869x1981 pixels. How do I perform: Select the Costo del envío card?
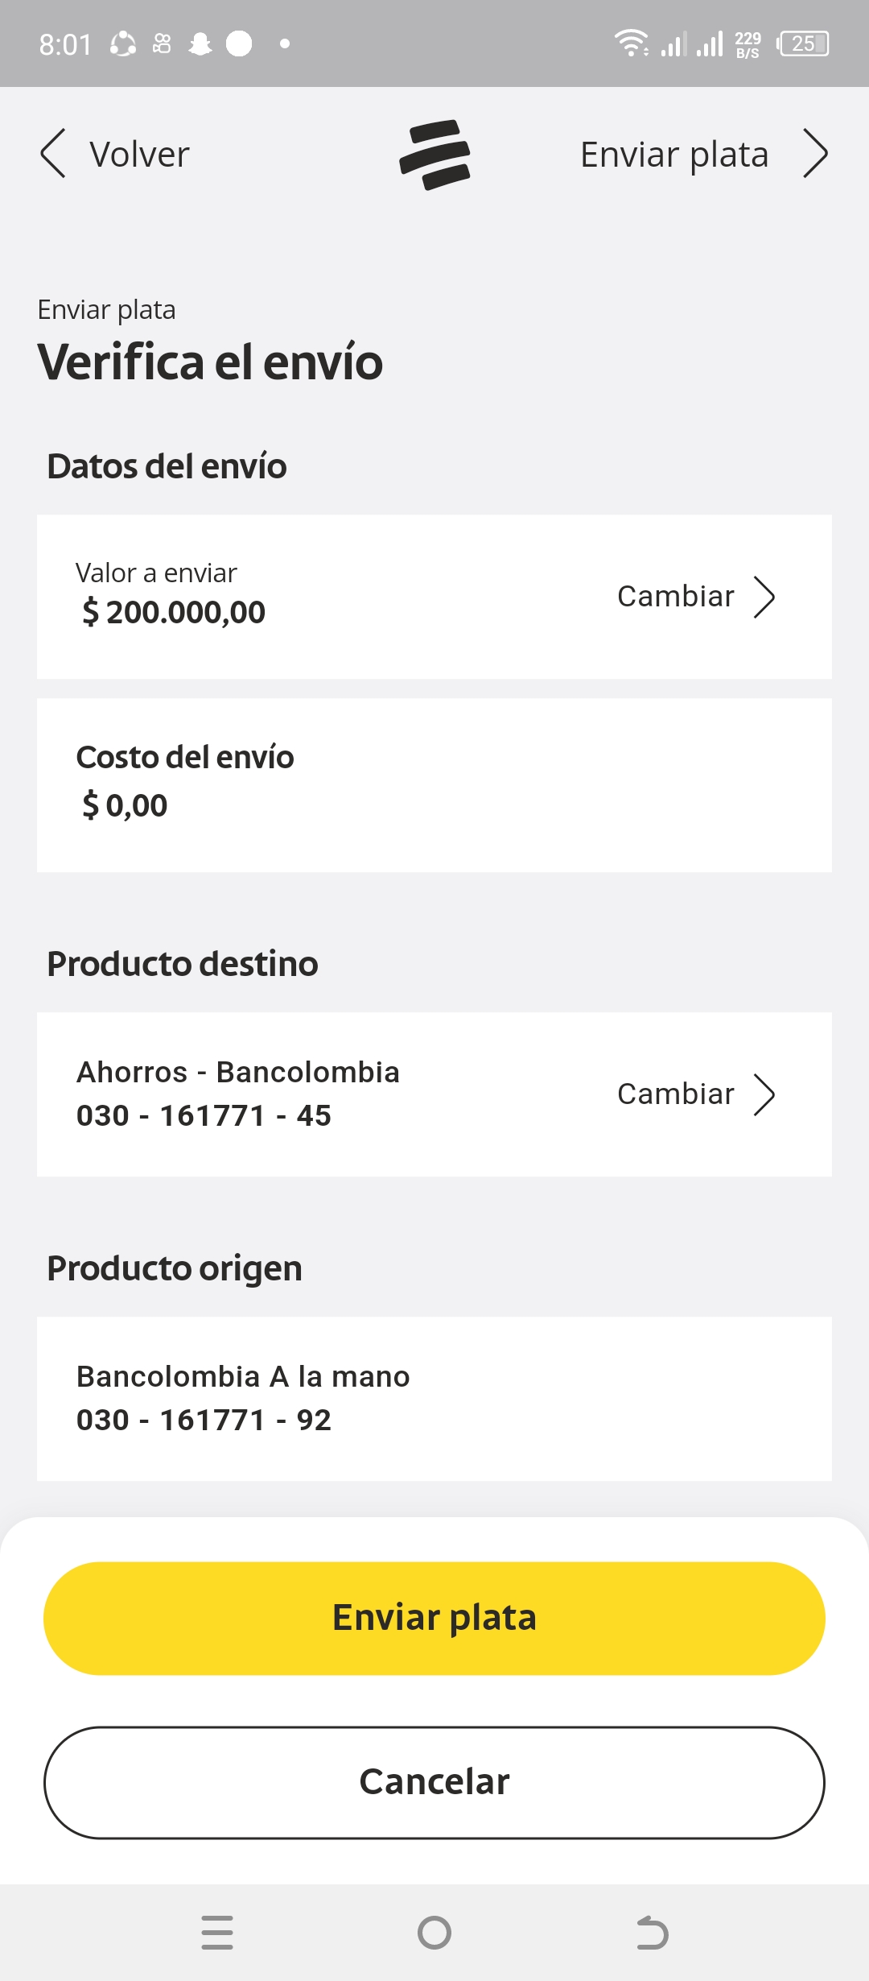point(434,785)
